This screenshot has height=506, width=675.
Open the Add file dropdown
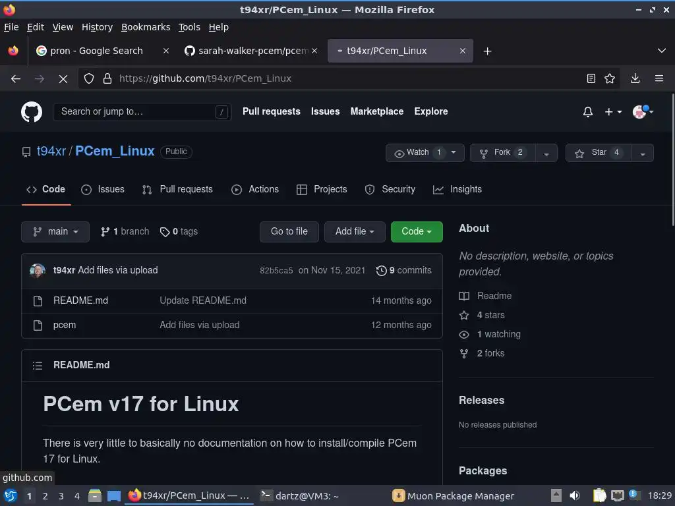pos(355,232)
